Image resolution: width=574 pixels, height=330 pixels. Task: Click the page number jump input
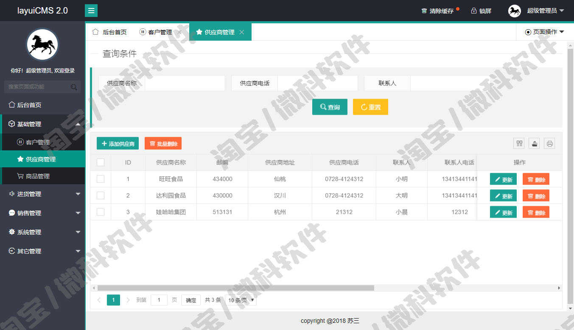(159, 300)
